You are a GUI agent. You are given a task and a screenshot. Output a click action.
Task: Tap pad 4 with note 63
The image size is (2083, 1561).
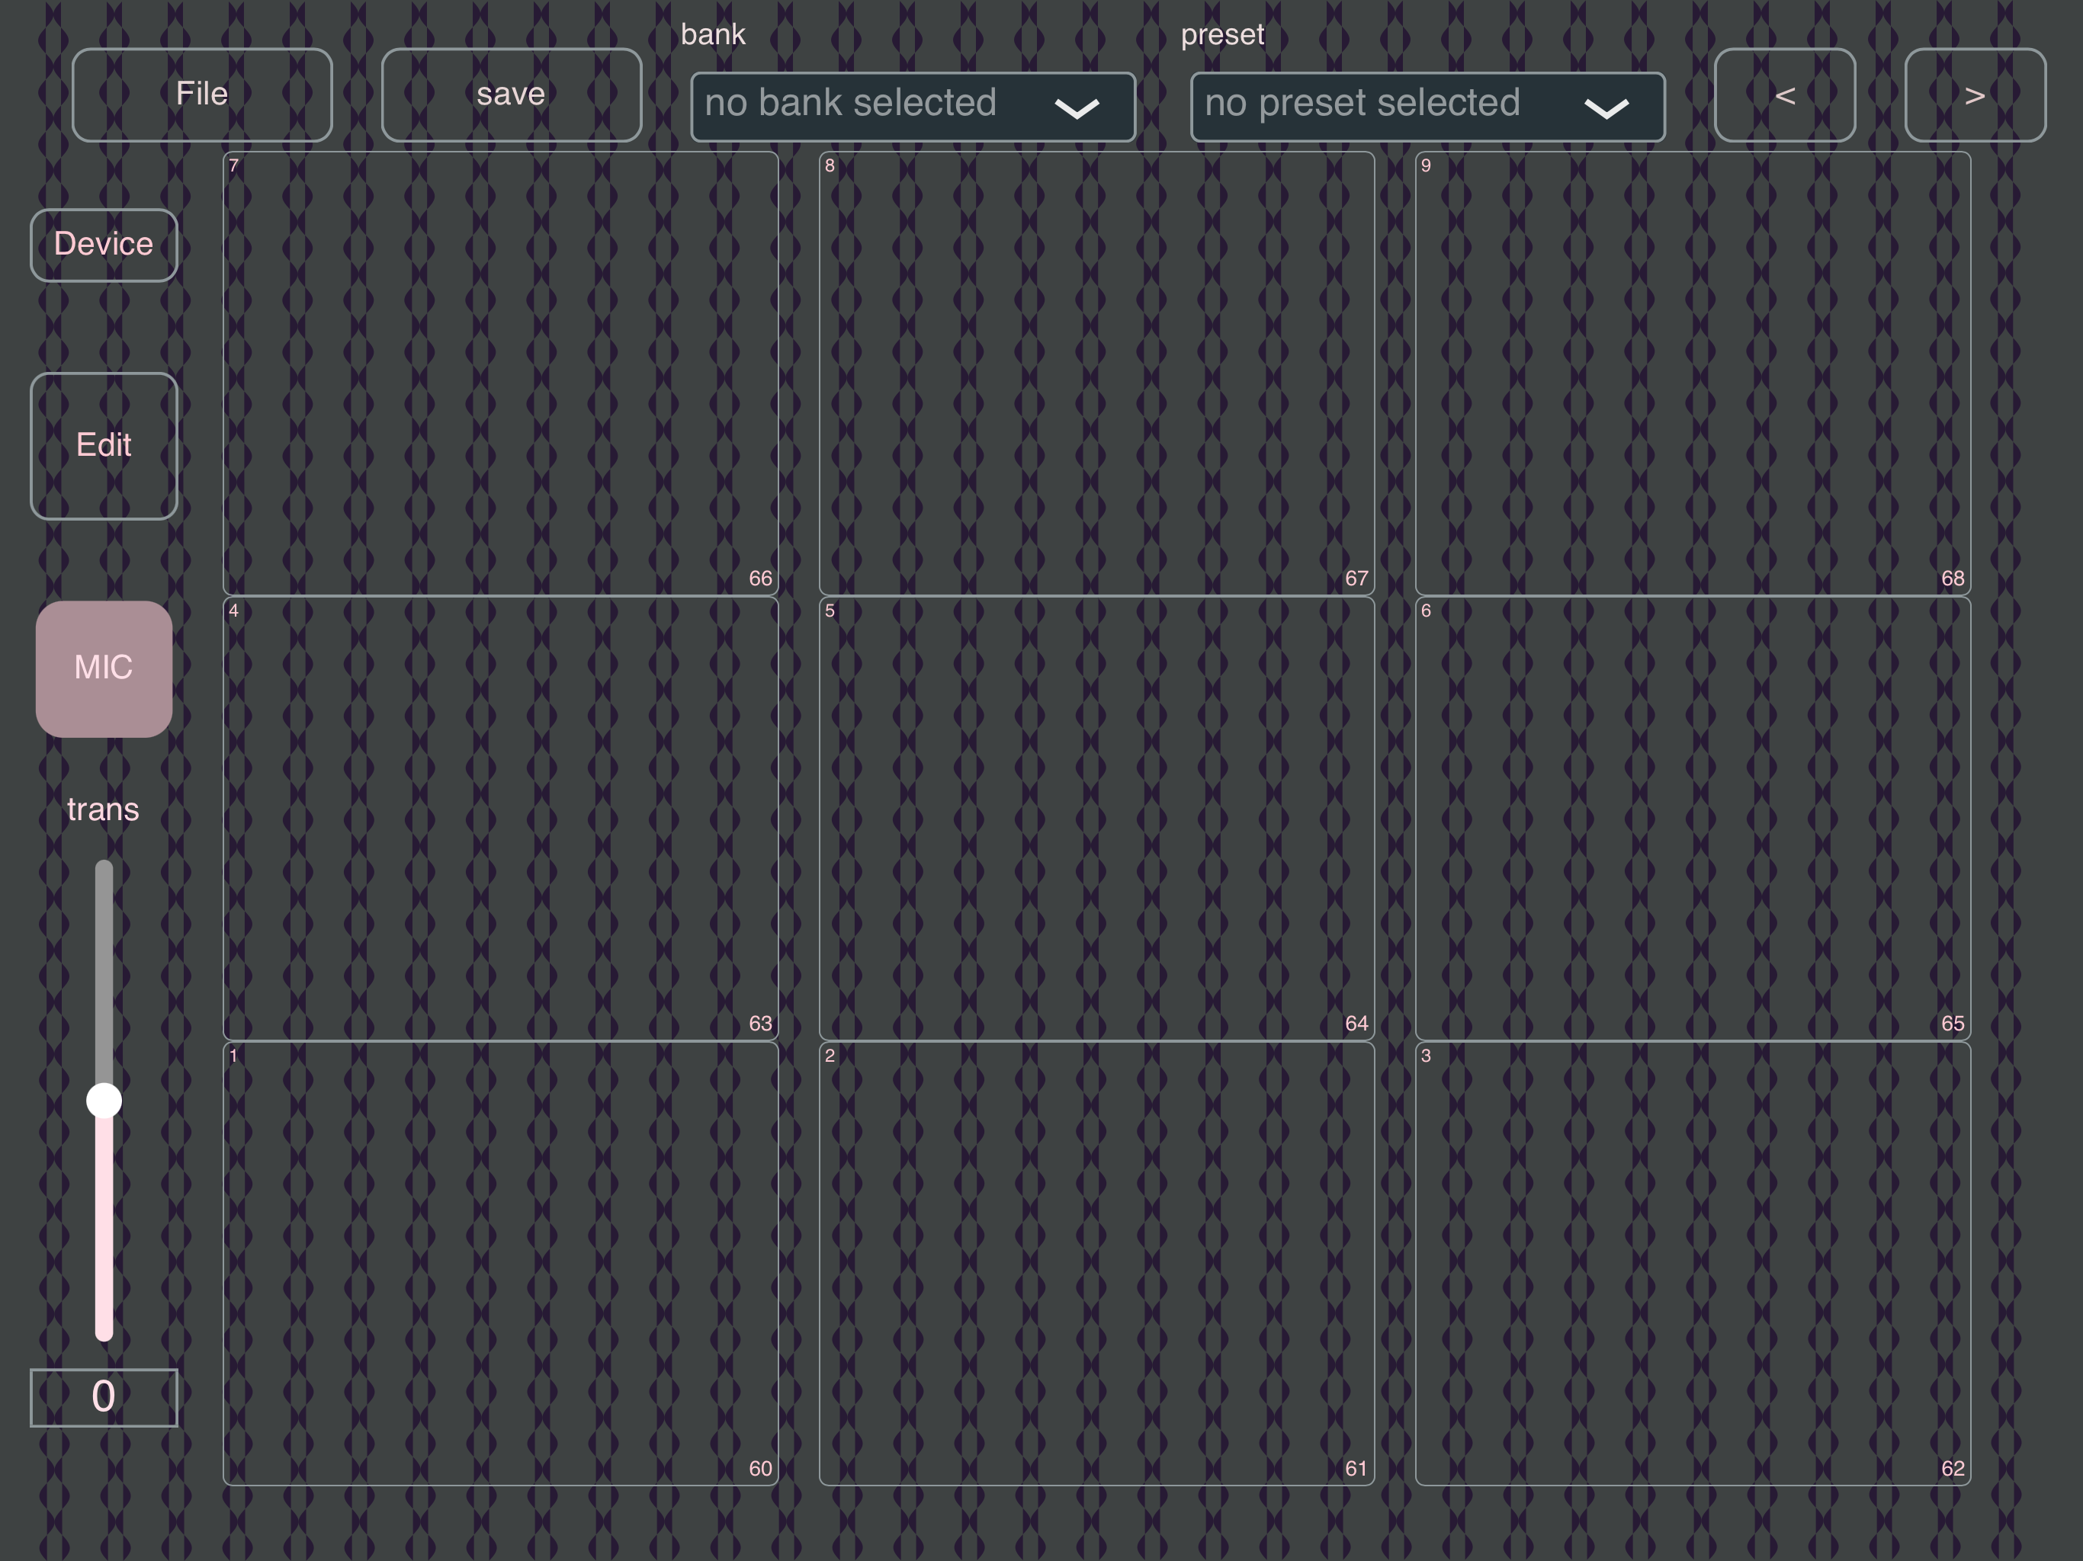(500, 818)
